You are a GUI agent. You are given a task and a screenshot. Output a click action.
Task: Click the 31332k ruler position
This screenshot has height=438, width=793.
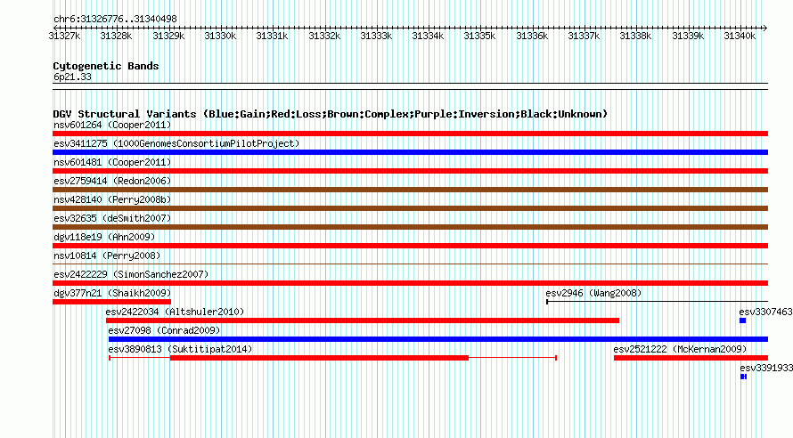[x=324, y=36]
